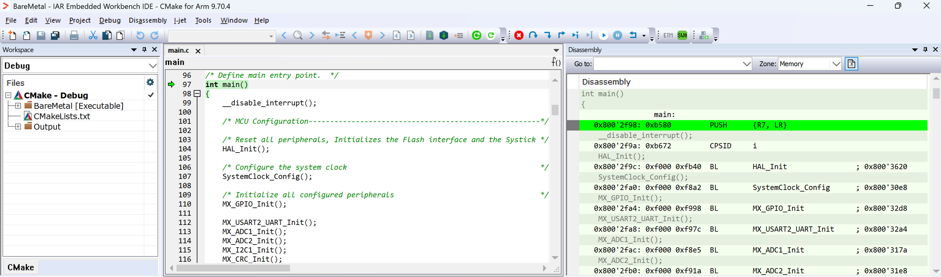
Task: Click the Go To line icon
Action: 340,35
